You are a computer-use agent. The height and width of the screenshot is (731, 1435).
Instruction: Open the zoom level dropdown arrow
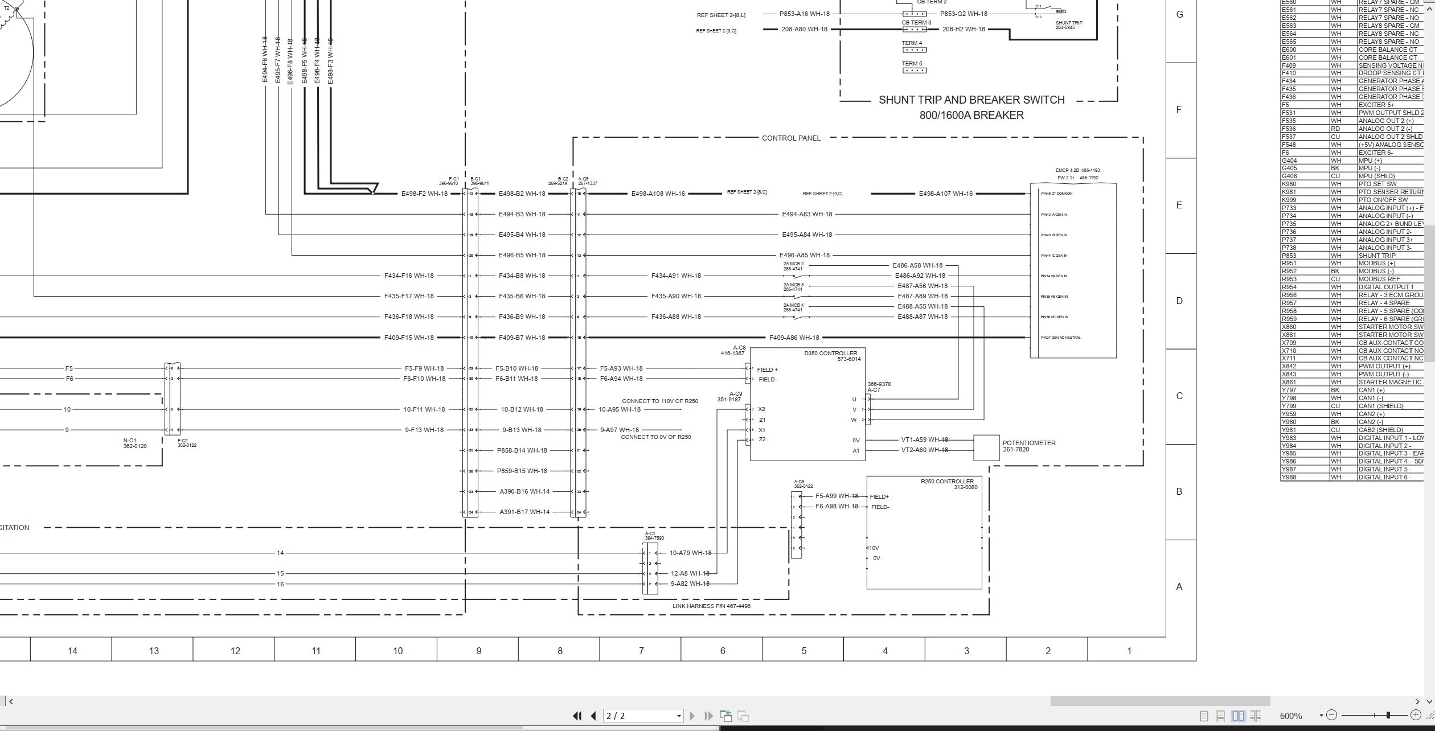[x=1321, y=716]
